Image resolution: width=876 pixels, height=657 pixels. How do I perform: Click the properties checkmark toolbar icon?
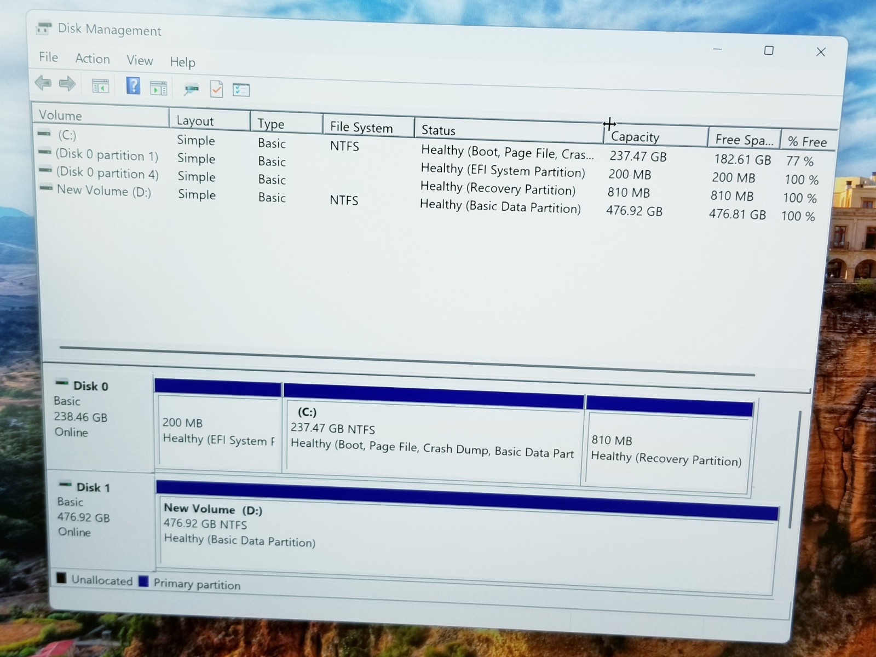216,89
